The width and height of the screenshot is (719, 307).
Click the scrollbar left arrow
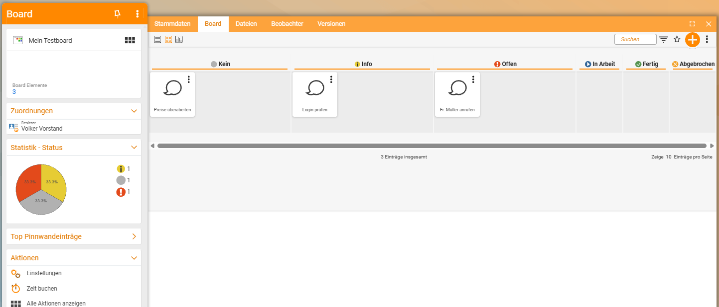[x=152, y=146]
